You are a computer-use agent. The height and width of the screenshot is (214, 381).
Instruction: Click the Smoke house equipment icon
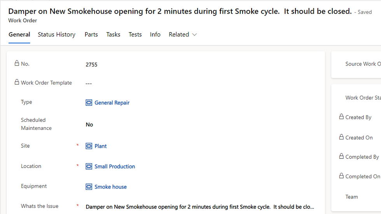tap(89, 187)
